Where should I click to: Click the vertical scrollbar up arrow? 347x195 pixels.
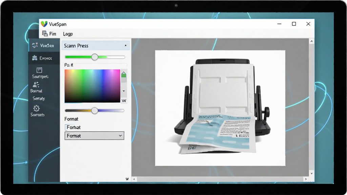(x=312, y=41)
